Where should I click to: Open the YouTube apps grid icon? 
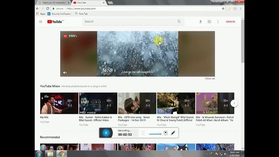[209, 21]
